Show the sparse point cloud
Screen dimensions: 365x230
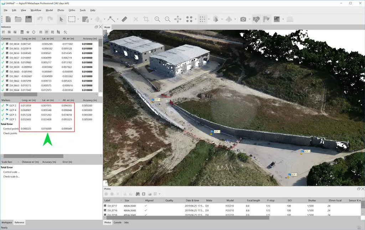point(189,19)
